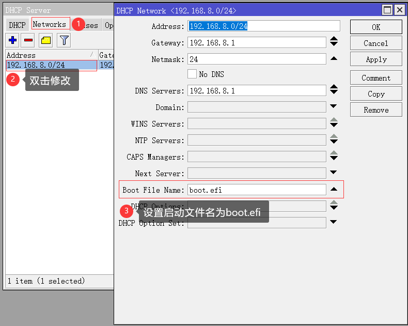Click the DNS Servers stepper arrows
The width and height of the screenshot is (408, 326).
click(334, 90)
